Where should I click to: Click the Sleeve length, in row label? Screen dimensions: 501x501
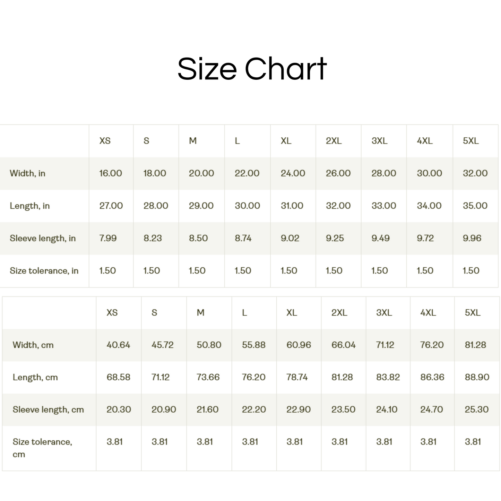click(x=43, y=238)
